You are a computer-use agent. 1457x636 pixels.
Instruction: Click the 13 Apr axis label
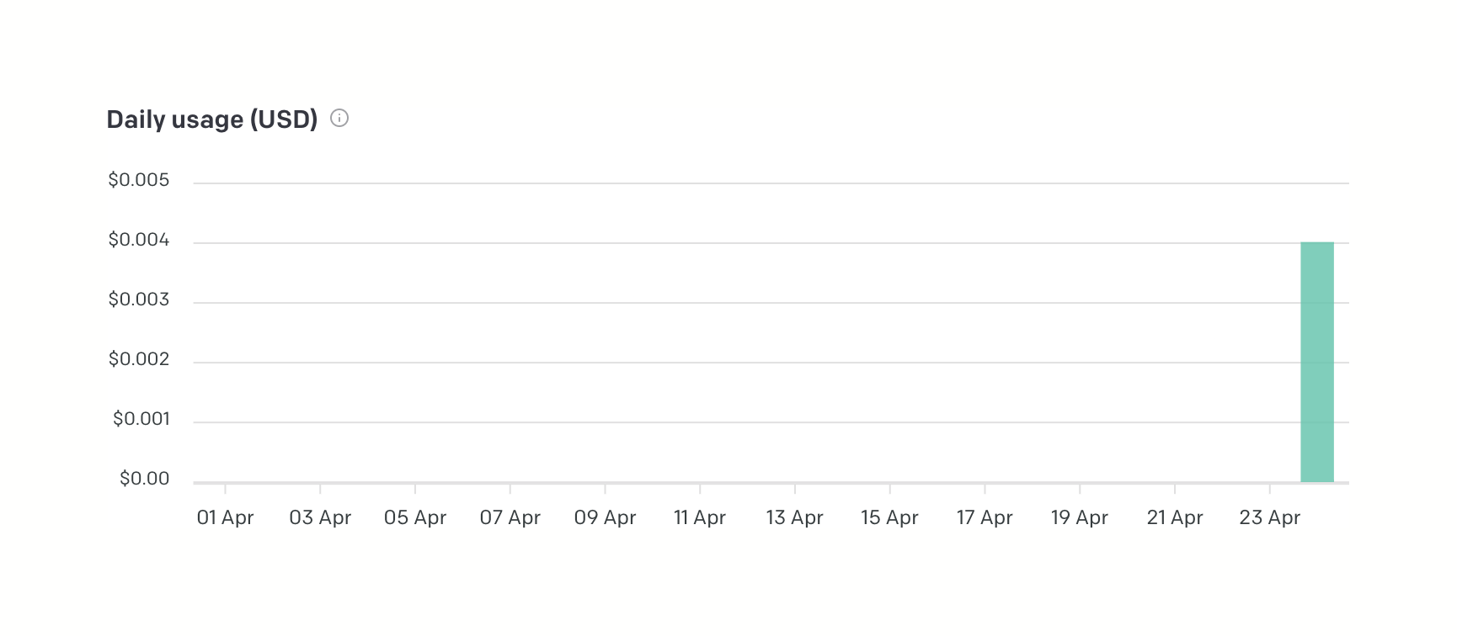pyautogui.click(x=794, y=517)
